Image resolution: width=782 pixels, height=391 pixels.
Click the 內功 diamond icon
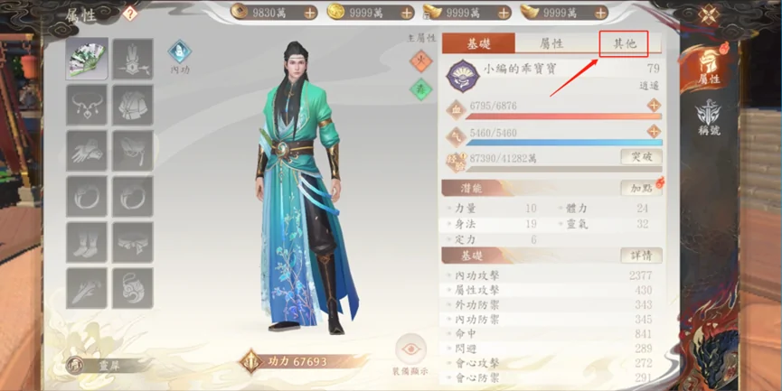[180, 51]
